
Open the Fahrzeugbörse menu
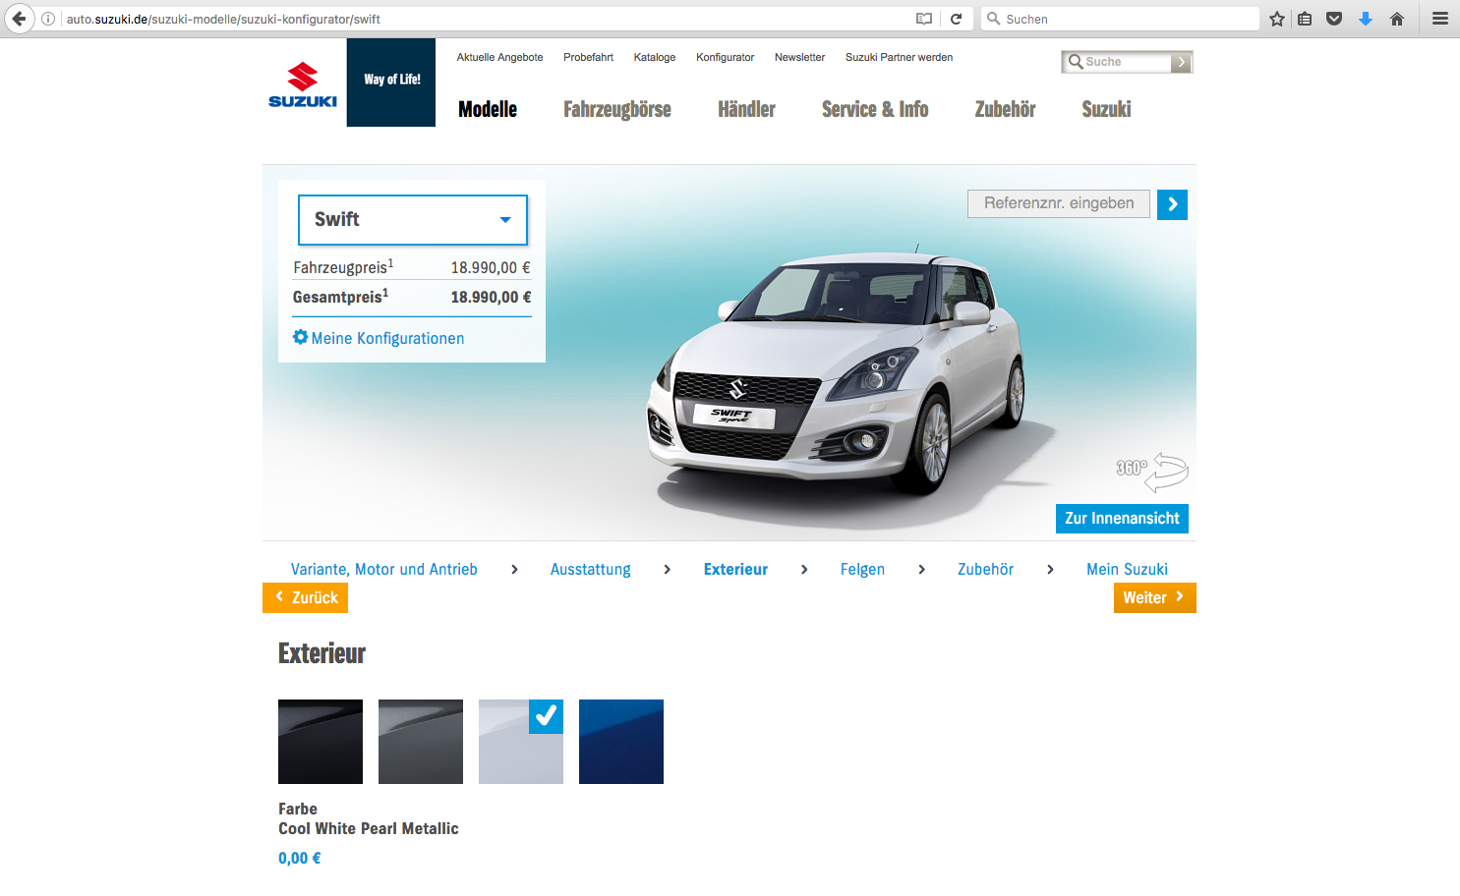click(617, 109)
